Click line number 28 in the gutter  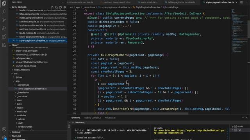[75, 55]
